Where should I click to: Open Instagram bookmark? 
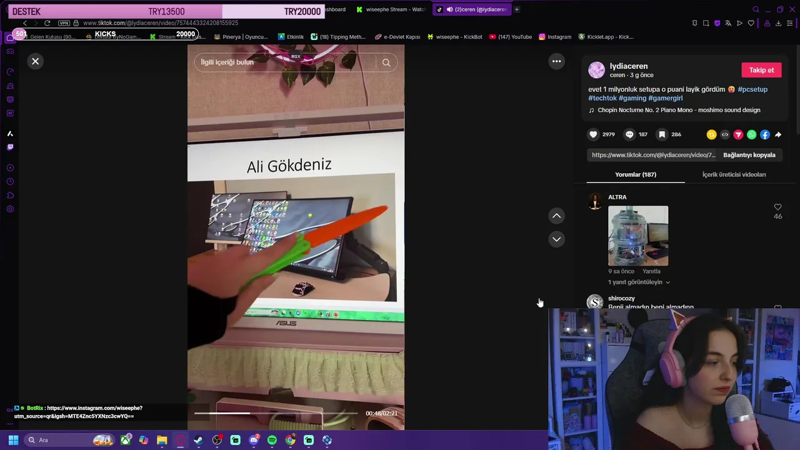click(x=555, y=37)
